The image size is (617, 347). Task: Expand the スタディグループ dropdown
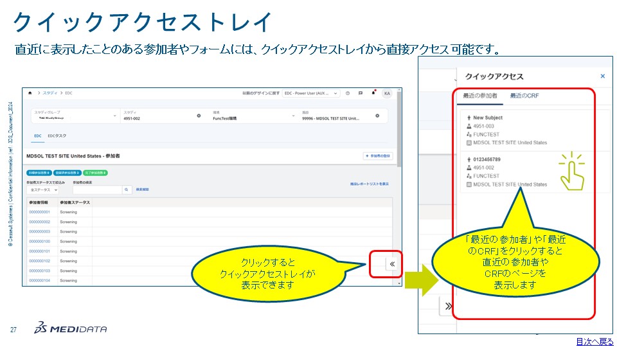click(x=75, y=116)
